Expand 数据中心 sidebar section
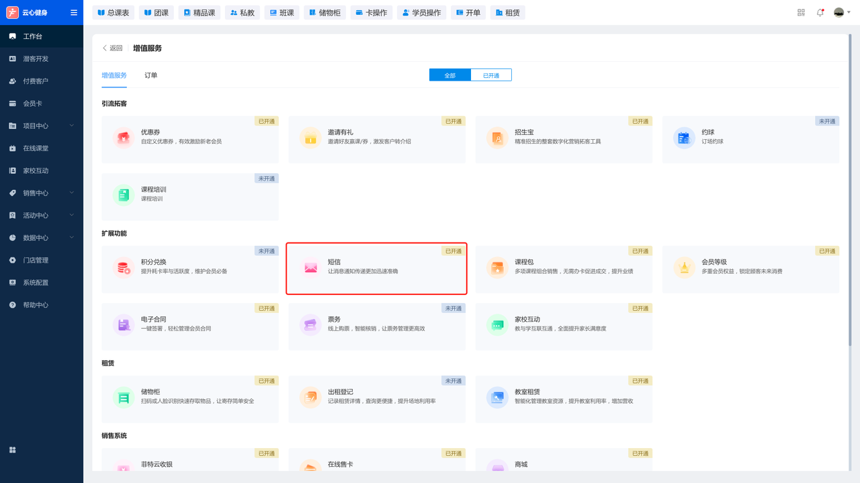The width and height of the screenshot is (860, 483). pos(42,238)
